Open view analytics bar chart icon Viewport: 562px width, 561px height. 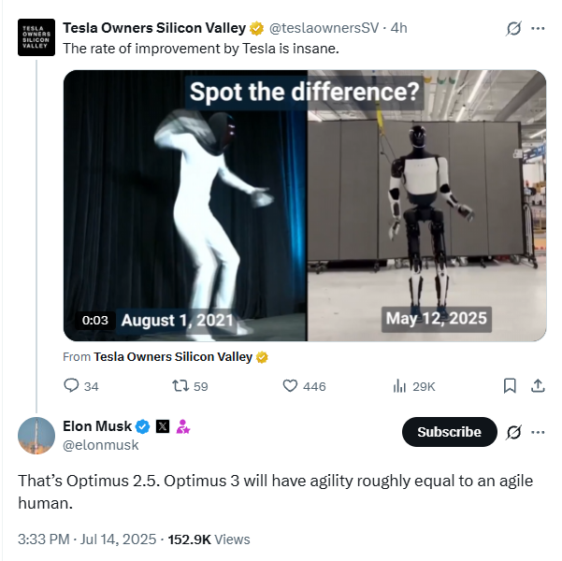[399, 385]
